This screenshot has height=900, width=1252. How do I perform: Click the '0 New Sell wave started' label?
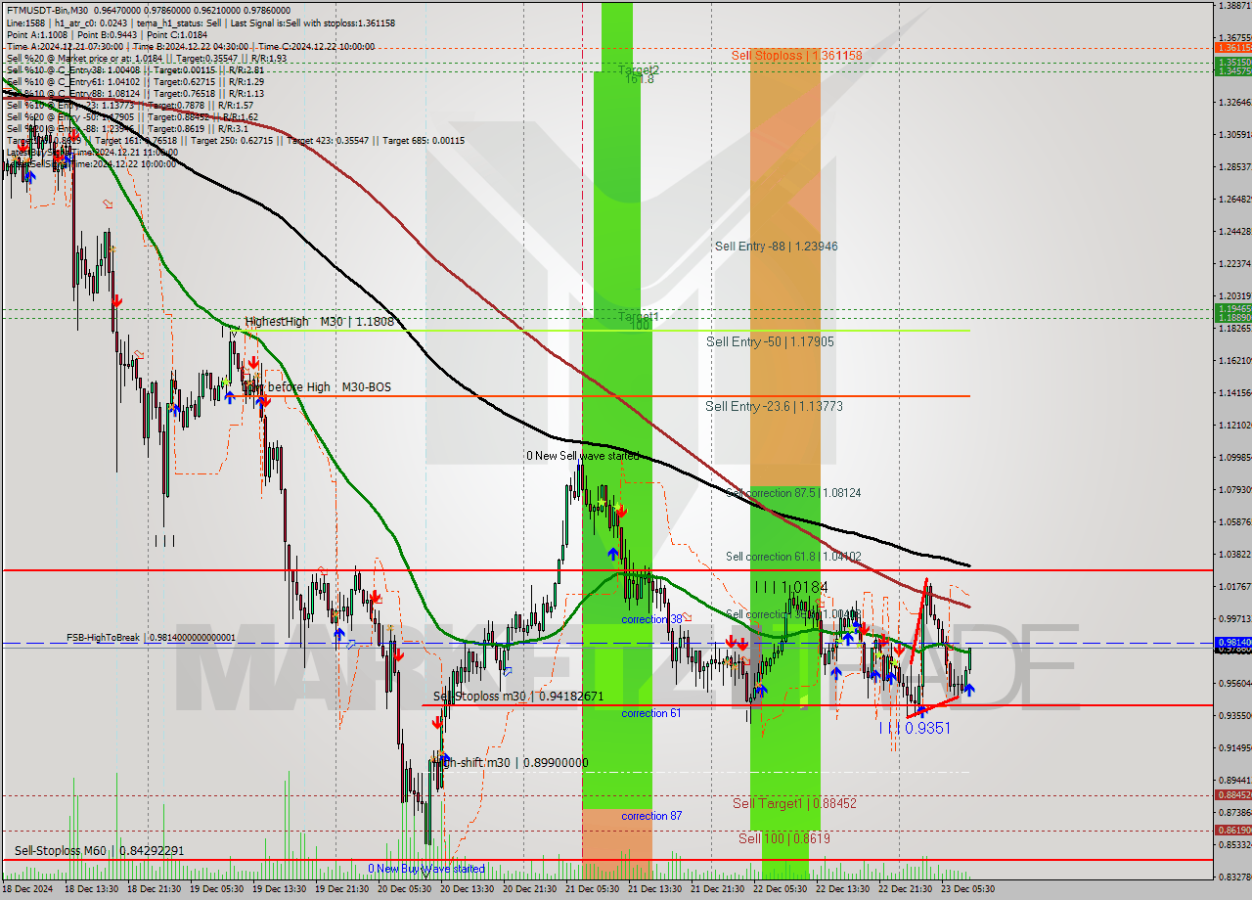click(x=582, y=456)
